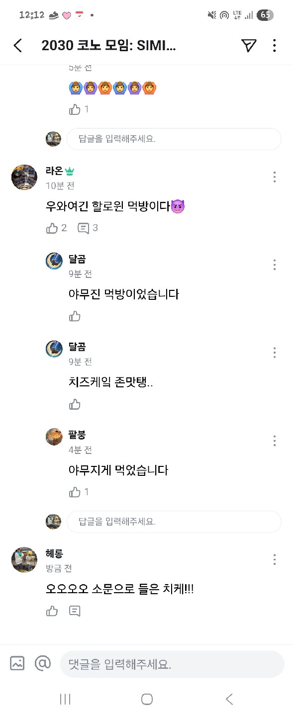Image resolution: width=293 pixels, height=716 pixels.
Task: Tap the send/share icon in the header
Action: [249, 45]
